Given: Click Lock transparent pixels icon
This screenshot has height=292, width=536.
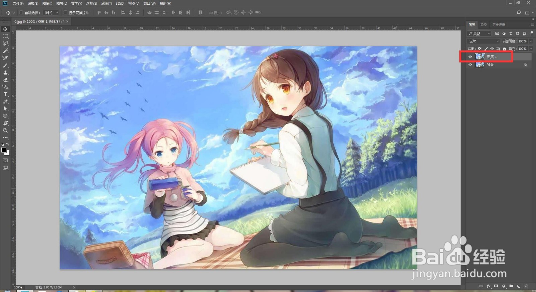Looking at the screenshot, I should 480,49.
